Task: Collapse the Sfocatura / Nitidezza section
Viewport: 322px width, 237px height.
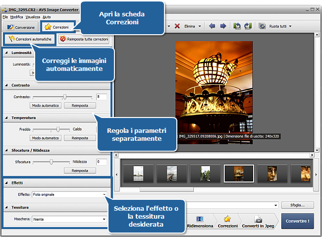Action: 6,150
